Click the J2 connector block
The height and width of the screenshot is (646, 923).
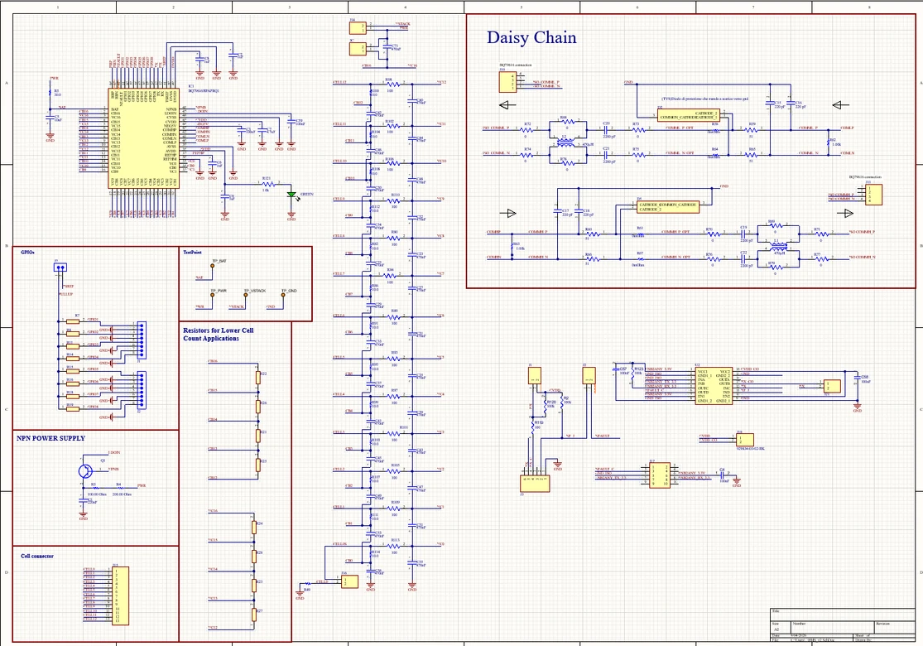pos(589,376)
